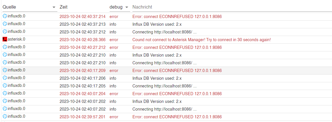
Task: Click the Zeit column header
Action: pos(64,7)
